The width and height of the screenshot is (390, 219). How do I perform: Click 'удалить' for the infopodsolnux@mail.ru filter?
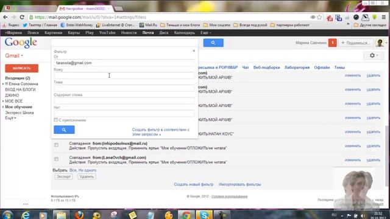(374, 146)
